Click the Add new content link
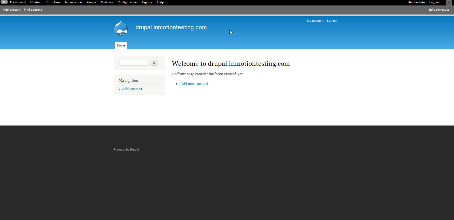 click(194, 84)
